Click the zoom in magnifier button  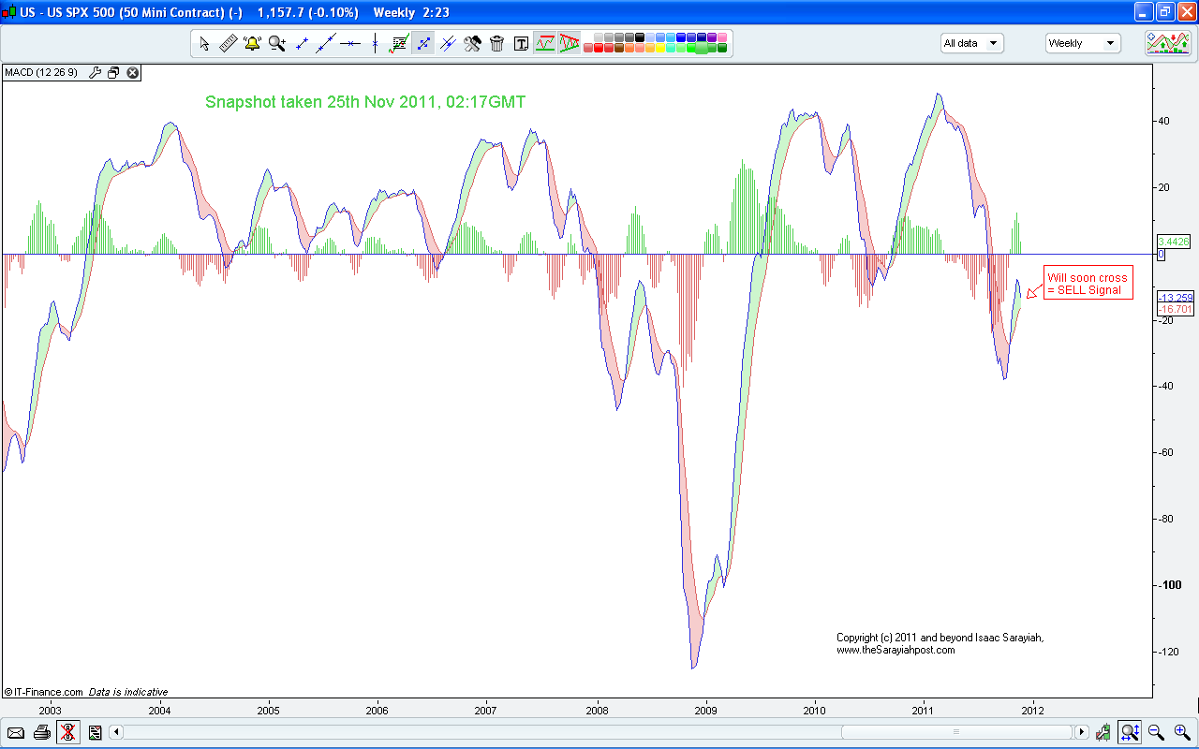(1180, 732)
